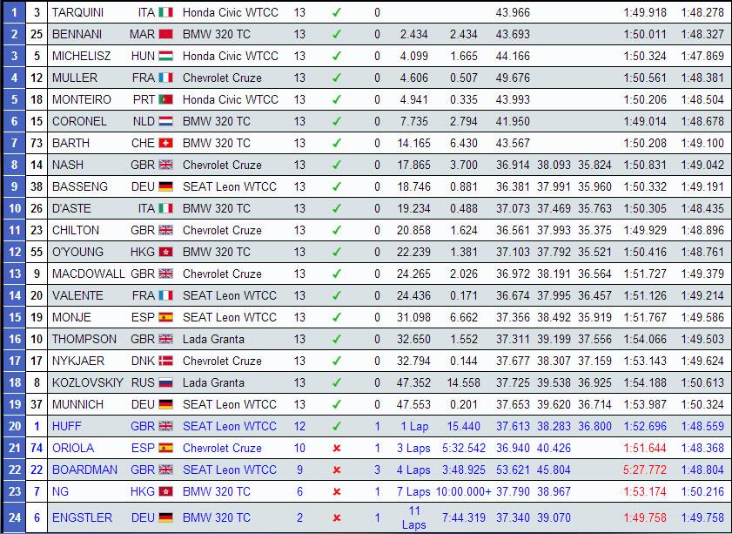The height and width of the screenshot is (534, 732).
Task: Select the German flag in ENGSTLER's row
Action: [x=165, y=517]
